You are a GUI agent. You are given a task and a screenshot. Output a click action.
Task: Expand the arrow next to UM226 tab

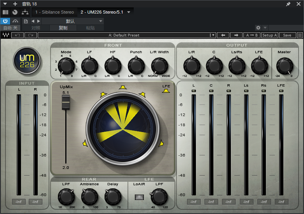[x=129, y=12]
